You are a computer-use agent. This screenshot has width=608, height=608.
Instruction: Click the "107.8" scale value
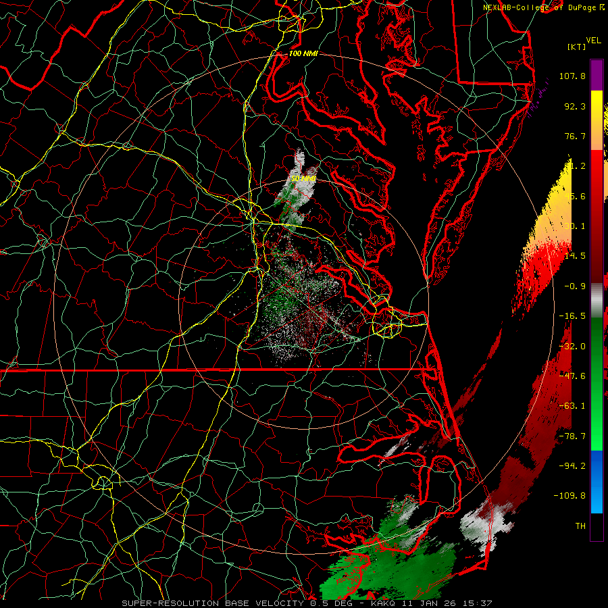click(572, 76)
